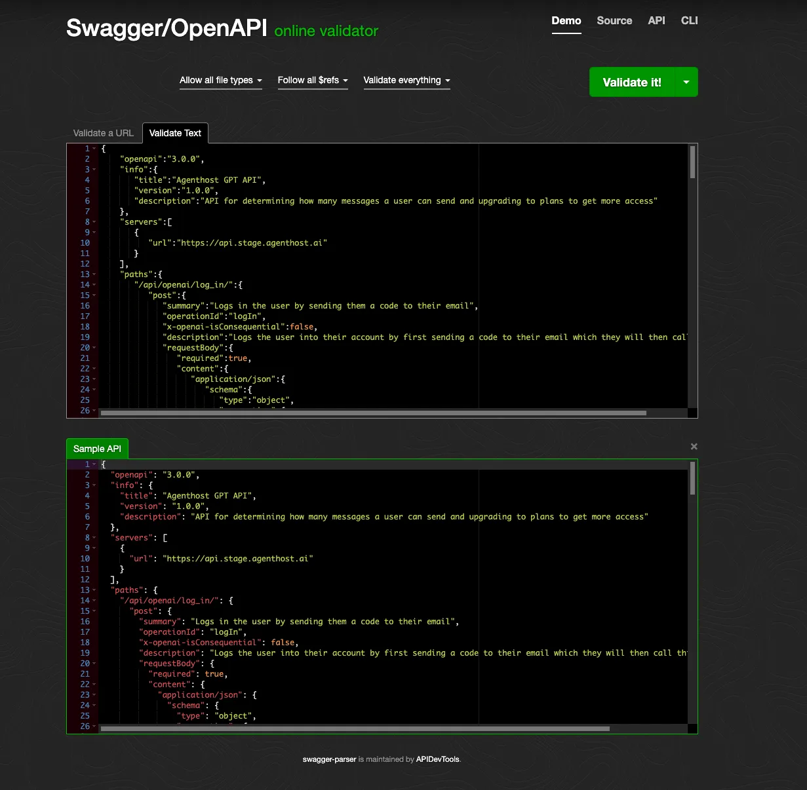
Task: Open the swagger-parser footer link
Action: (329, 760)
